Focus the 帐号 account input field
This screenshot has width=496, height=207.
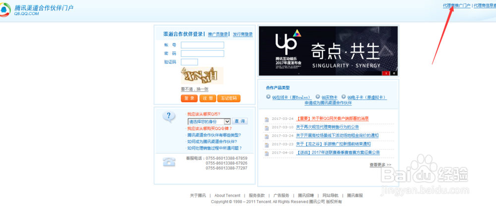202,45
